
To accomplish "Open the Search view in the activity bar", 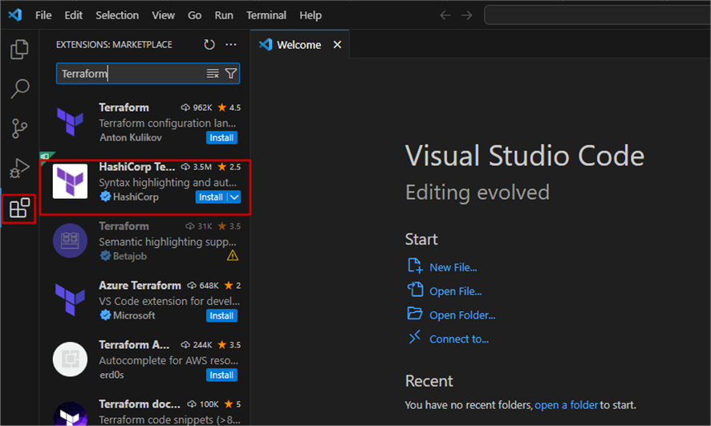I will [x=19, y=88].
